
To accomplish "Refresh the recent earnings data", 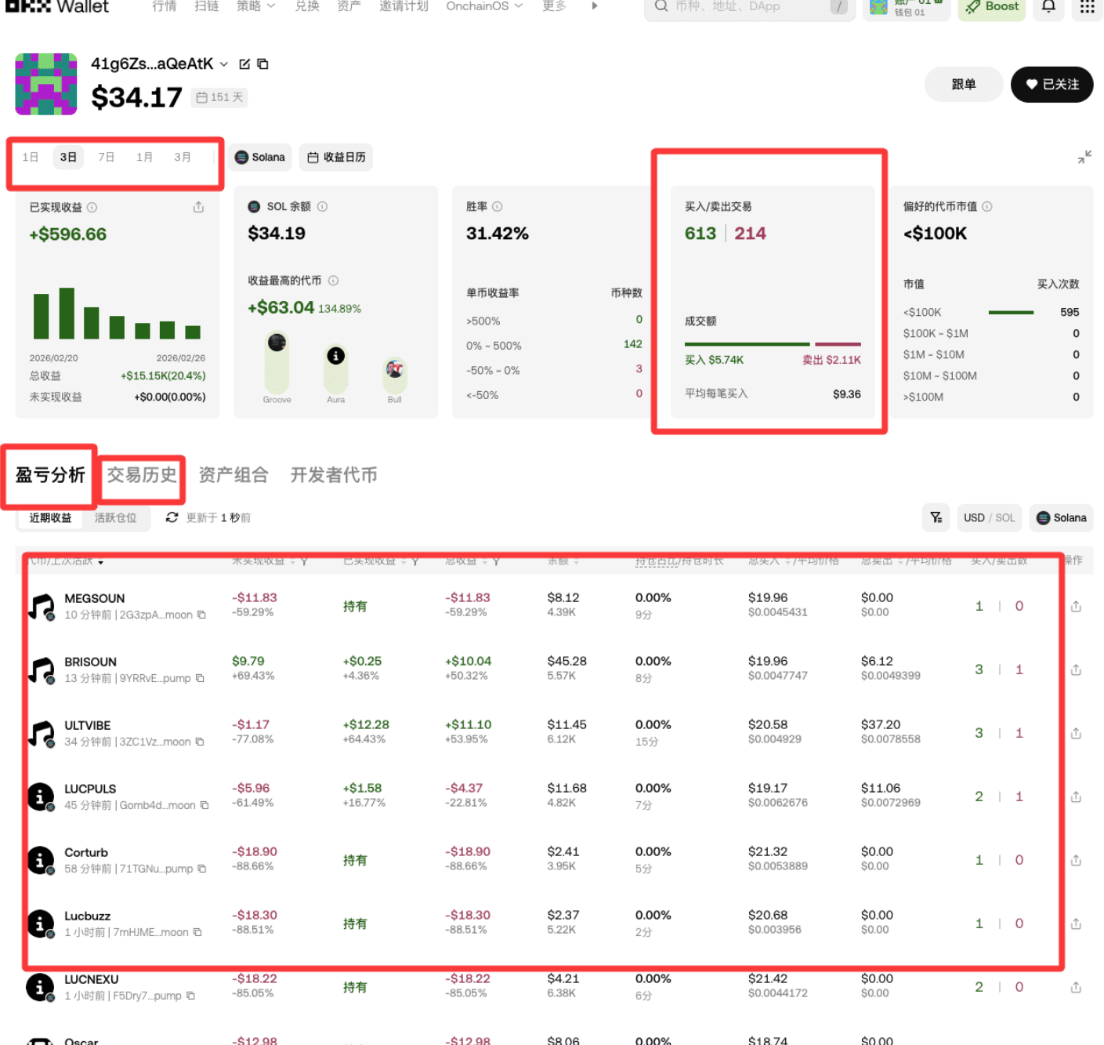I will coord(172,517).
